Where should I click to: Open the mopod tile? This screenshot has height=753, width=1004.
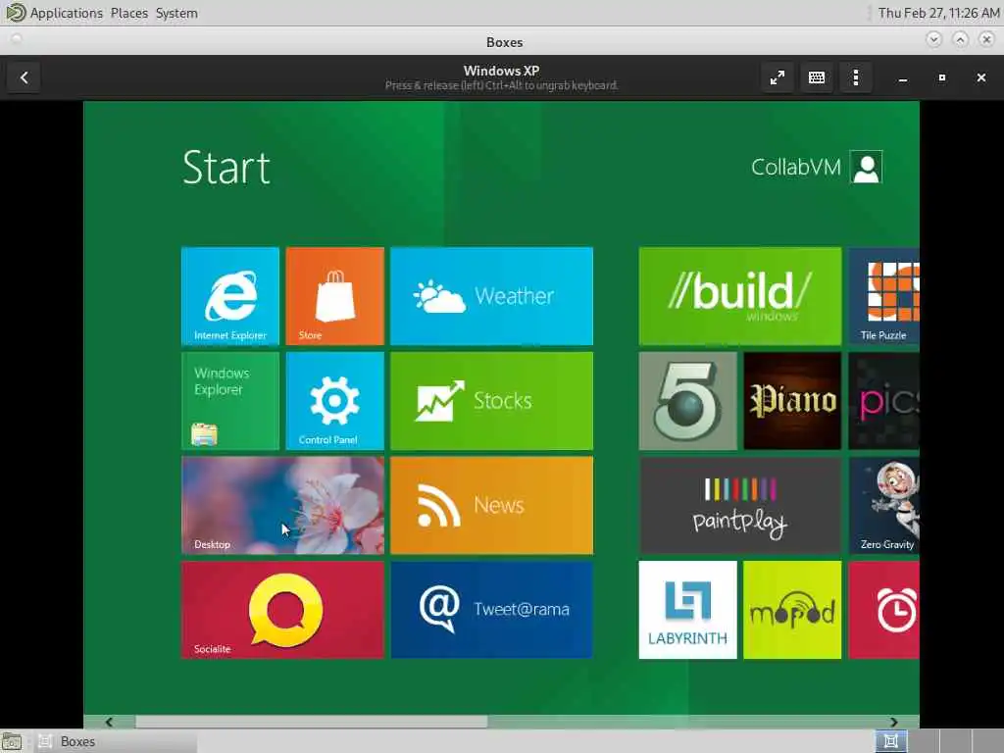792,610
